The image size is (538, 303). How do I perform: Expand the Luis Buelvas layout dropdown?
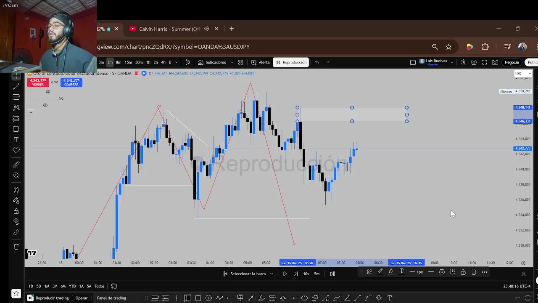point(452,62)
